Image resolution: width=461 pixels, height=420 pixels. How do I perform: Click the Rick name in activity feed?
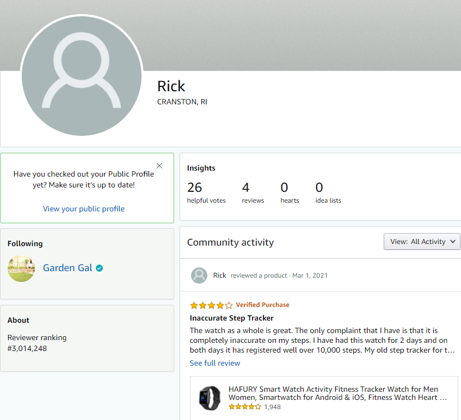(219, 275)
